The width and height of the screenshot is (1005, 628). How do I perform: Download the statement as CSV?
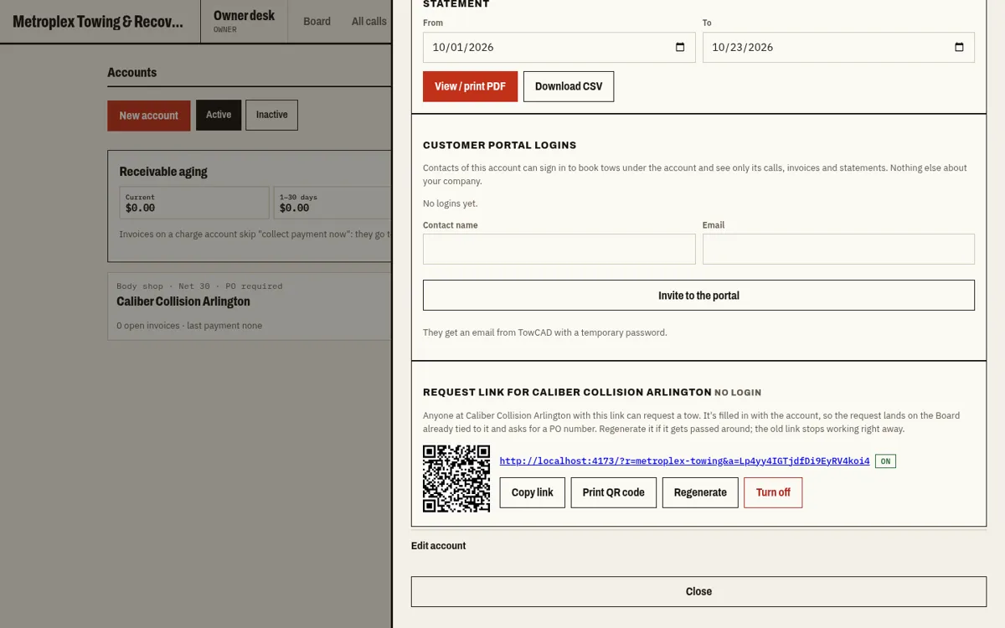pos(569,86)
